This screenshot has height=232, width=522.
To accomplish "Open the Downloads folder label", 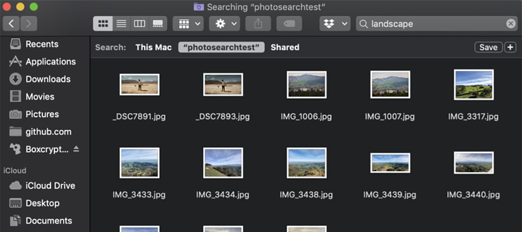I will click(48, 79).
